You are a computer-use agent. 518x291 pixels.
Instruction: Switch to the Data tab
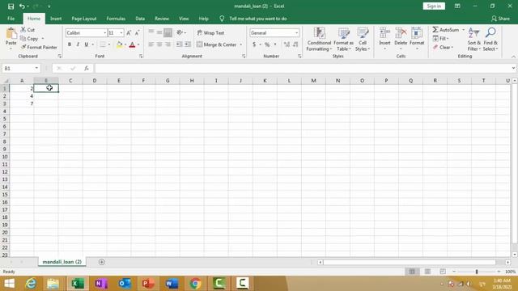click(x=140, y=19)
